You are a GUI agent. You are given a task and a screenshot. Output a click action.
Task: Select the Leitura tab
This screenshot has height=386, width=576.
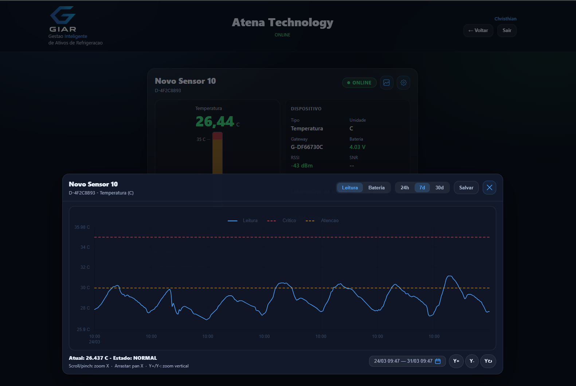click(x=350, y=188)
